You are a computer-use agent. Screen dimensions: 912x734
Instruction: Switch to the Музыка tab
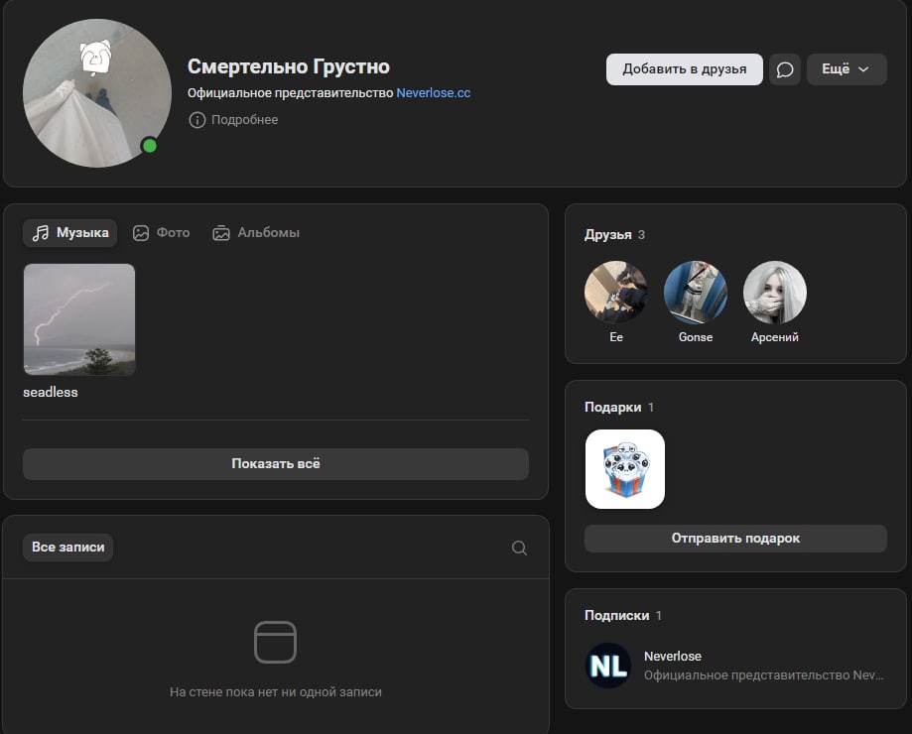click(70, 233)
